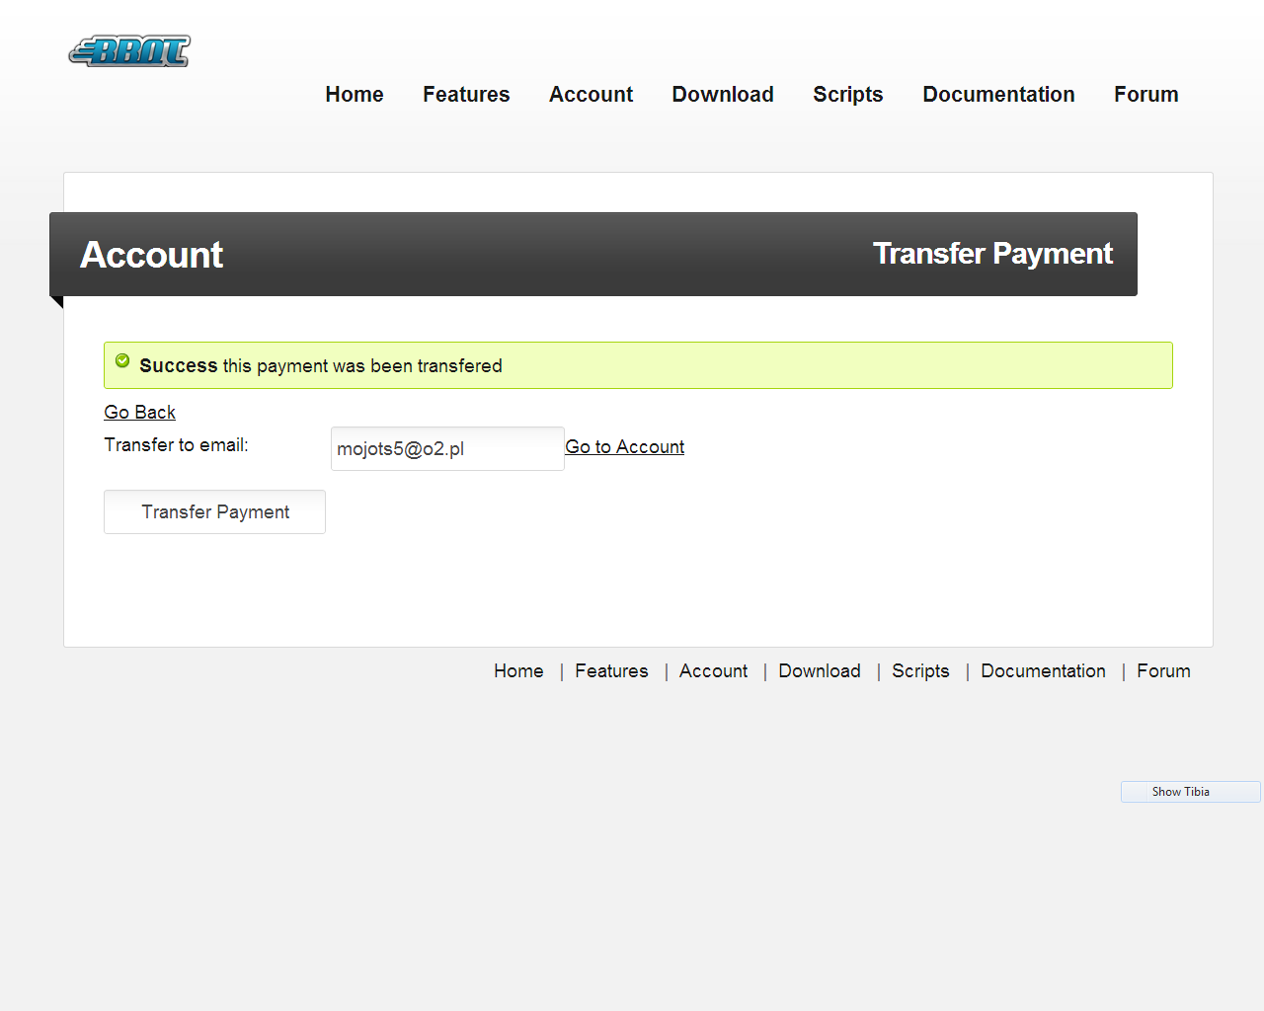This screenshot has width=1264, height=1011.
Task: Click the BBot logo
Action: click(x=129, y=51)
